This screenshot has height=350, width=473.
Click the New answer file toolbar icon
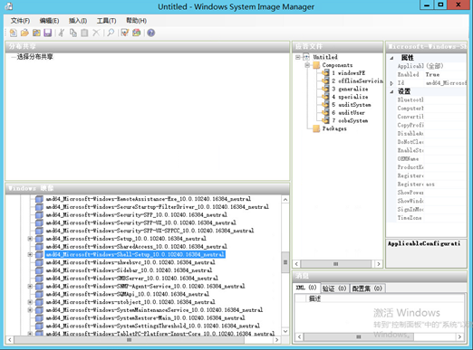click(x=14, y=33)
